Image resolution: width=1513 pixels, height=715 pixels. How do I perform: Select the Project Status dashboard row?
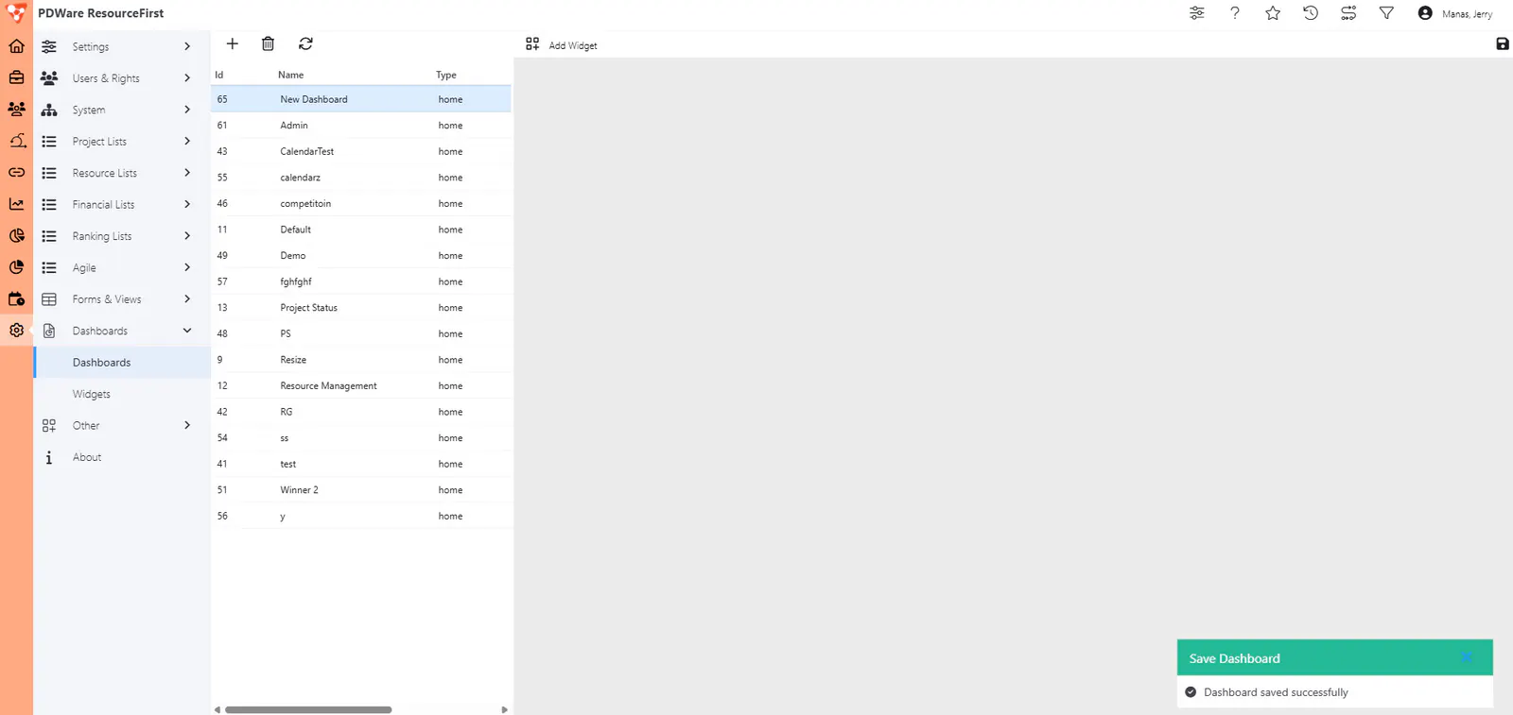pos(361,308)
